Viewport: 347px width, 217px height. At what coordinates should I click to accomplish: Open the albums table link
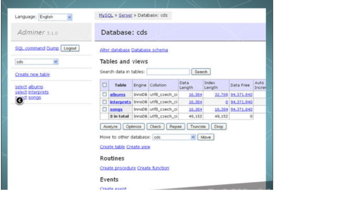tap(117, 95)
